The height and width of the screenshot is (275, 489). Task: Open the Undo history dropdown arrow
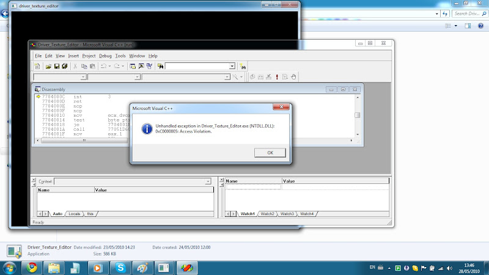[x=110, y=66]
